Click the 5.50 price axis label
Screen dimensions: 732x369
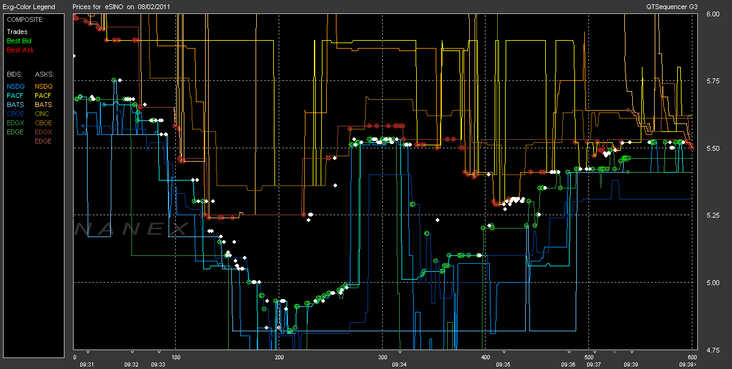[713, 148]
